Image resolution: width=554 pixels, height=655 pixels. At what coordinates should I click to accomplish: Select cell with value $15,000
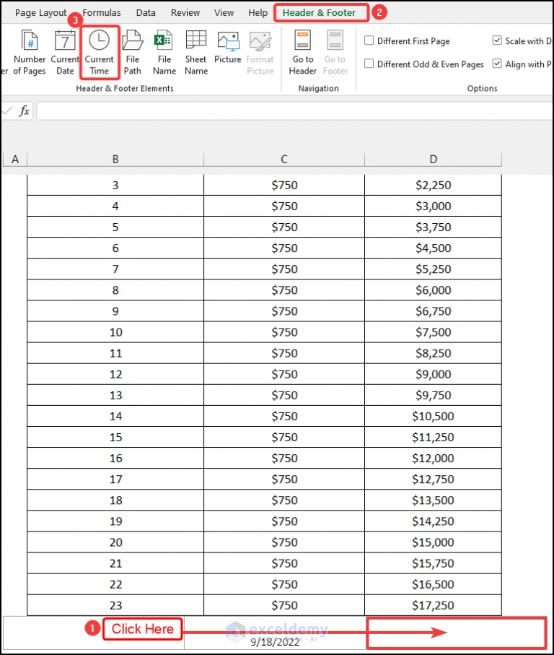(x=433, y=542)
